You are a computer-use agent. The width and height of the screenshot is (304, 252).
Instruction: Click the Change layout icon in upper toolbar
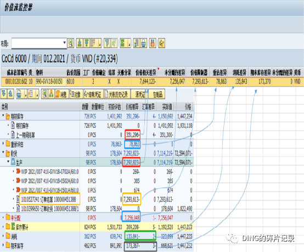click(153, 43)
